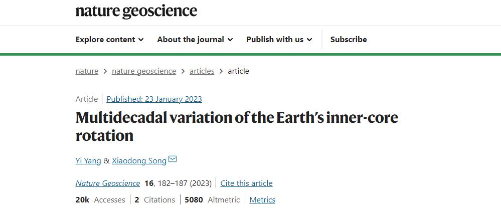Click the Published: 23 January 2023 link
Screen dimensions: 501x212
click(154, 99)
